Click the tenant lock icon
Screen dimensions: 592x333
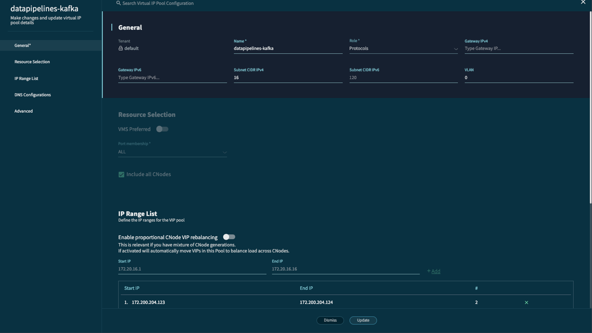coord(121,48)
